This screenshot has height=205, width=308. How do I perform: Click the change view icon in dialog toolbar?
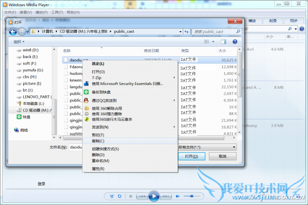[206, 42]
